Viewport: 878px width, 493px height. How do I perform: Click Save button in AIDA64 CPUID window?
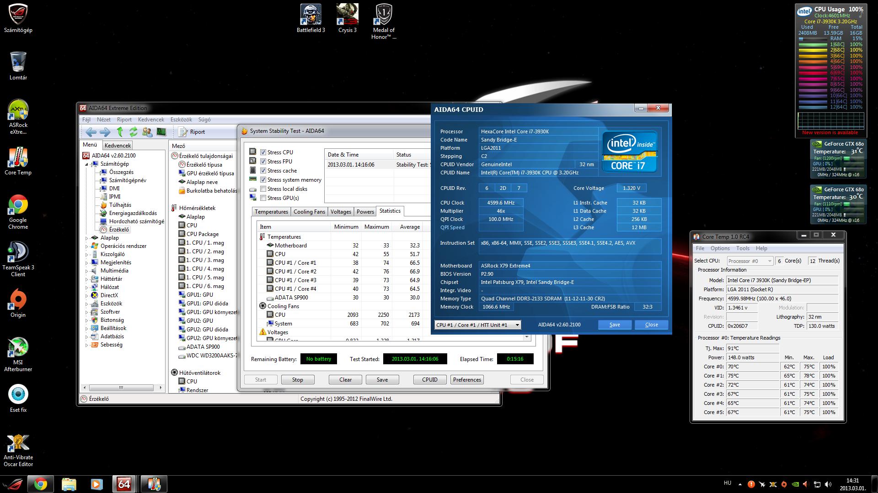click(x=615, y=325)
